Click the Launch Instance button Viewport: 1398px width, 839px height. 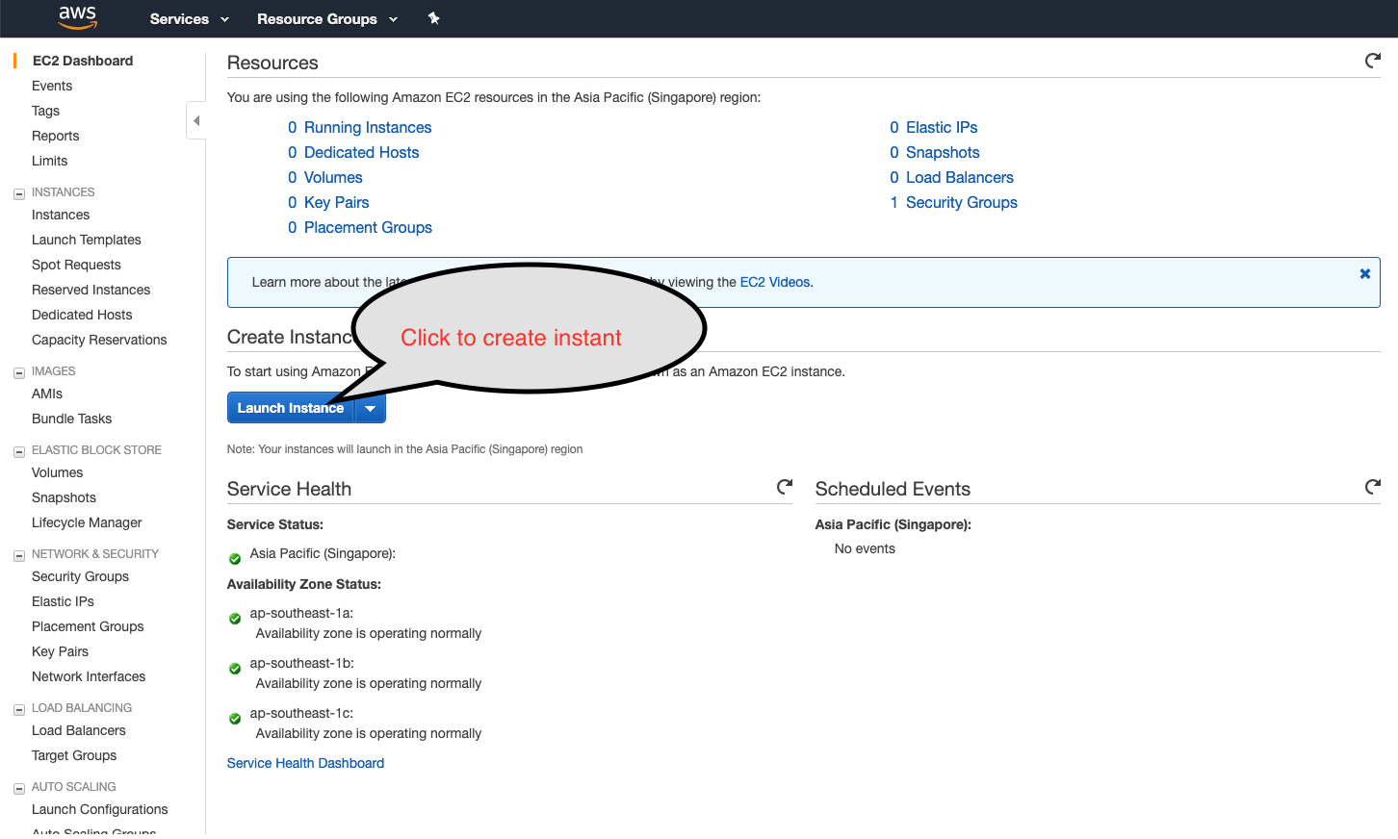(x=291, y=408)
